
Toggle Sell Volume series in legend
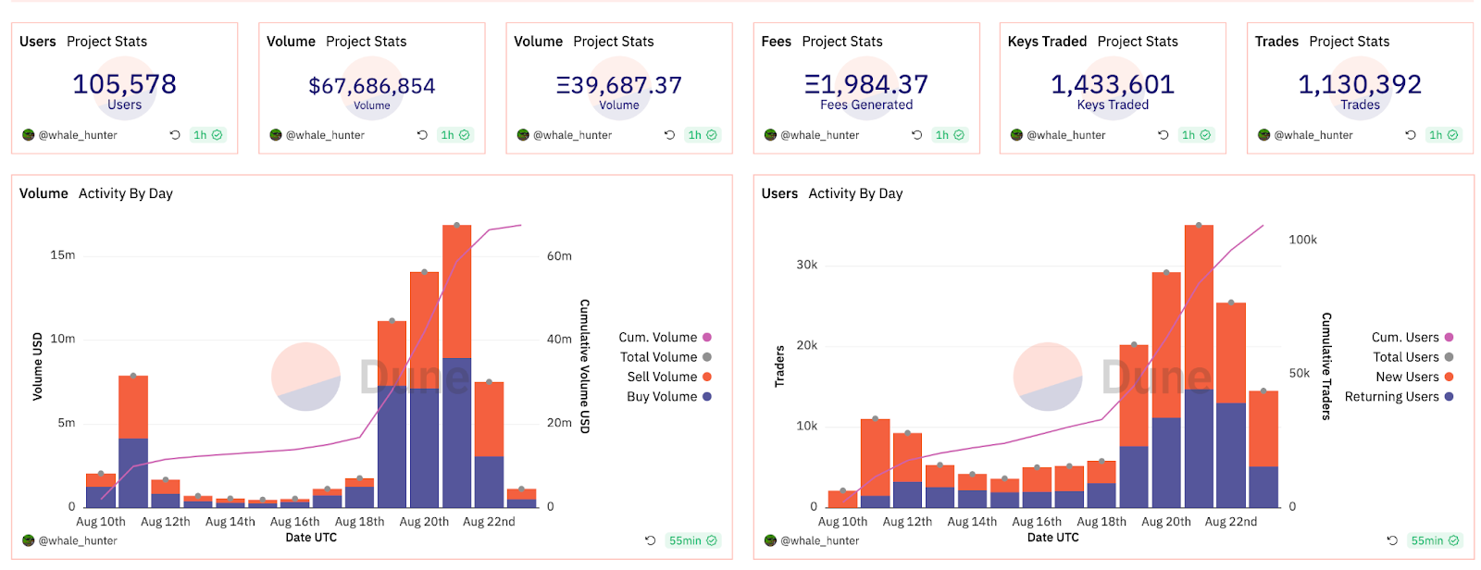tap(662, 378)
